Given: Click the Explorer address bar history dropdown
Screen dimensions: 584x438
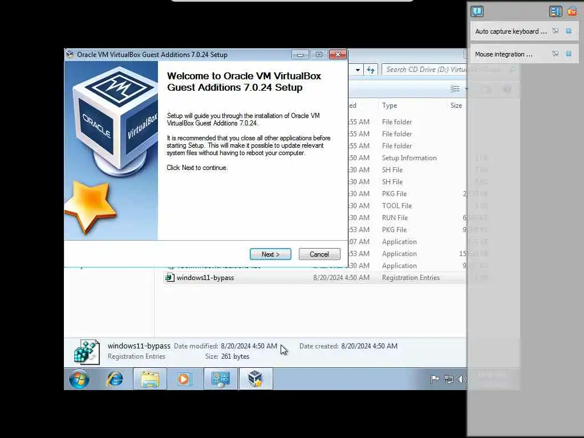Looking at the screenshot, I should tap(358, 70).
